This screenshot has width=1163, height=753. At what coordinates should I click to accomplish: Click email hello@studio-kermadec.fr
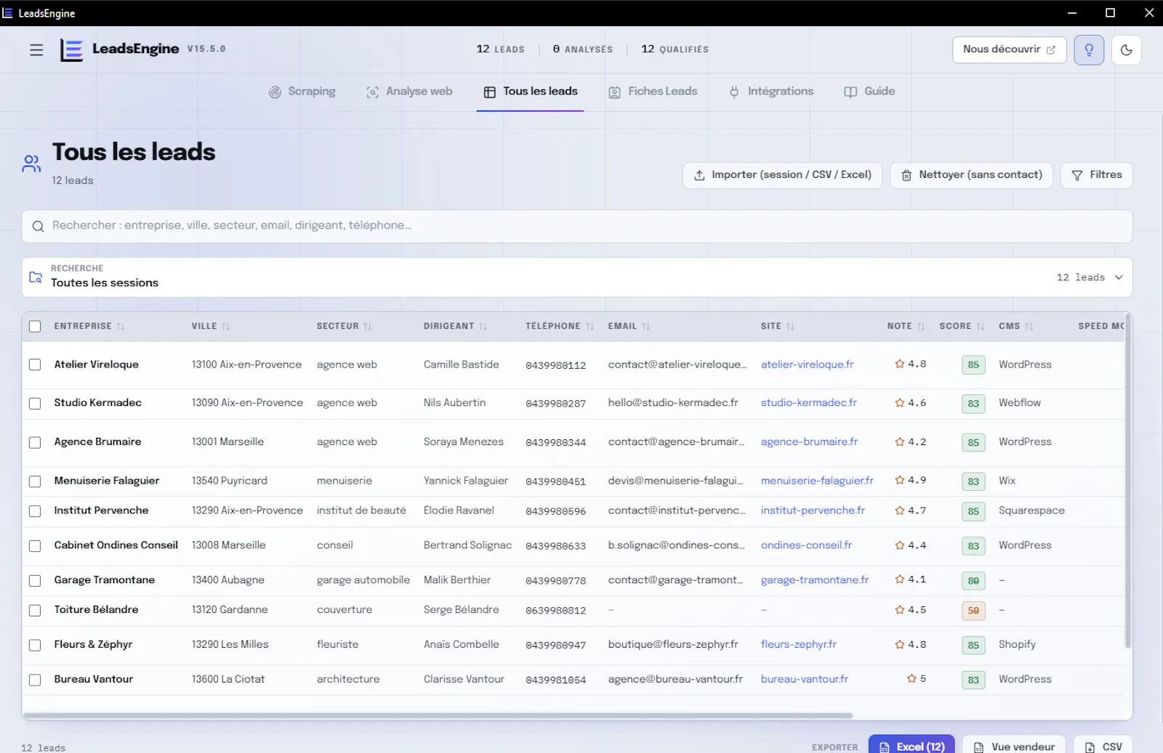click(x=673, y=402)
